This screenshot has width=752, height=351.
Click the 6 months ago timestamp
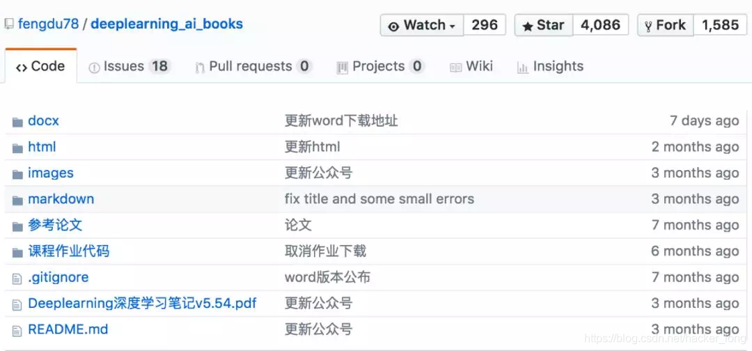point(696,251)
